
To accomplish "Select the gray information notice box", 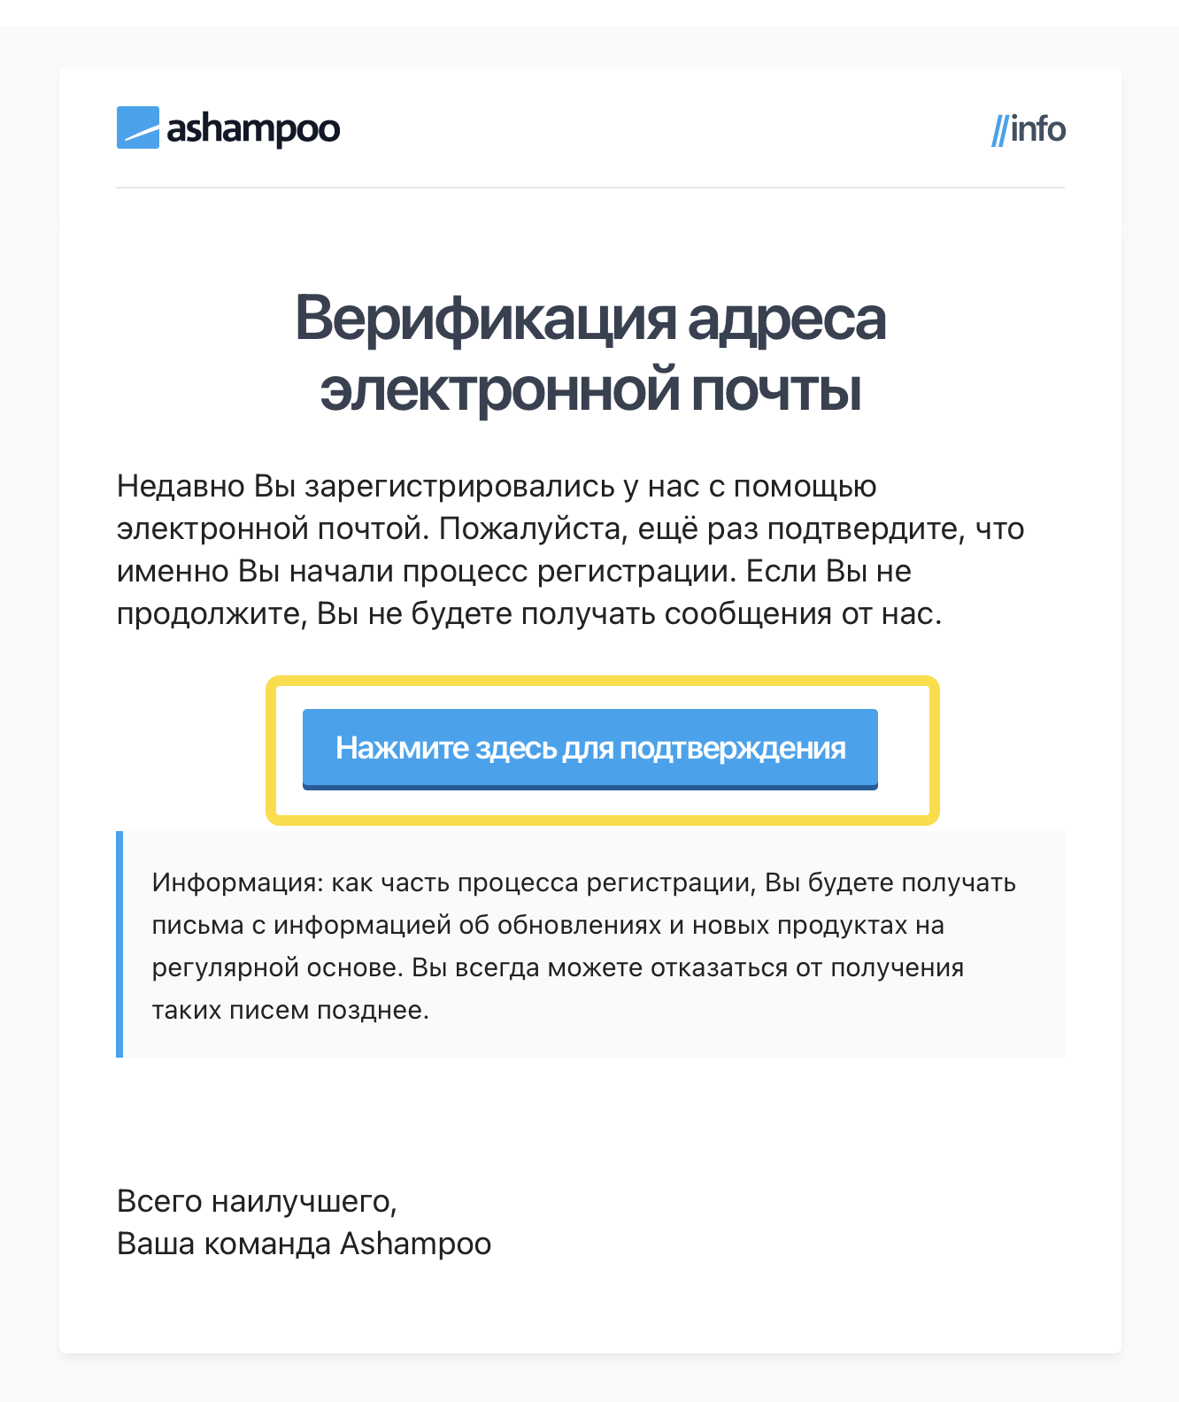I will pos(589,943).
